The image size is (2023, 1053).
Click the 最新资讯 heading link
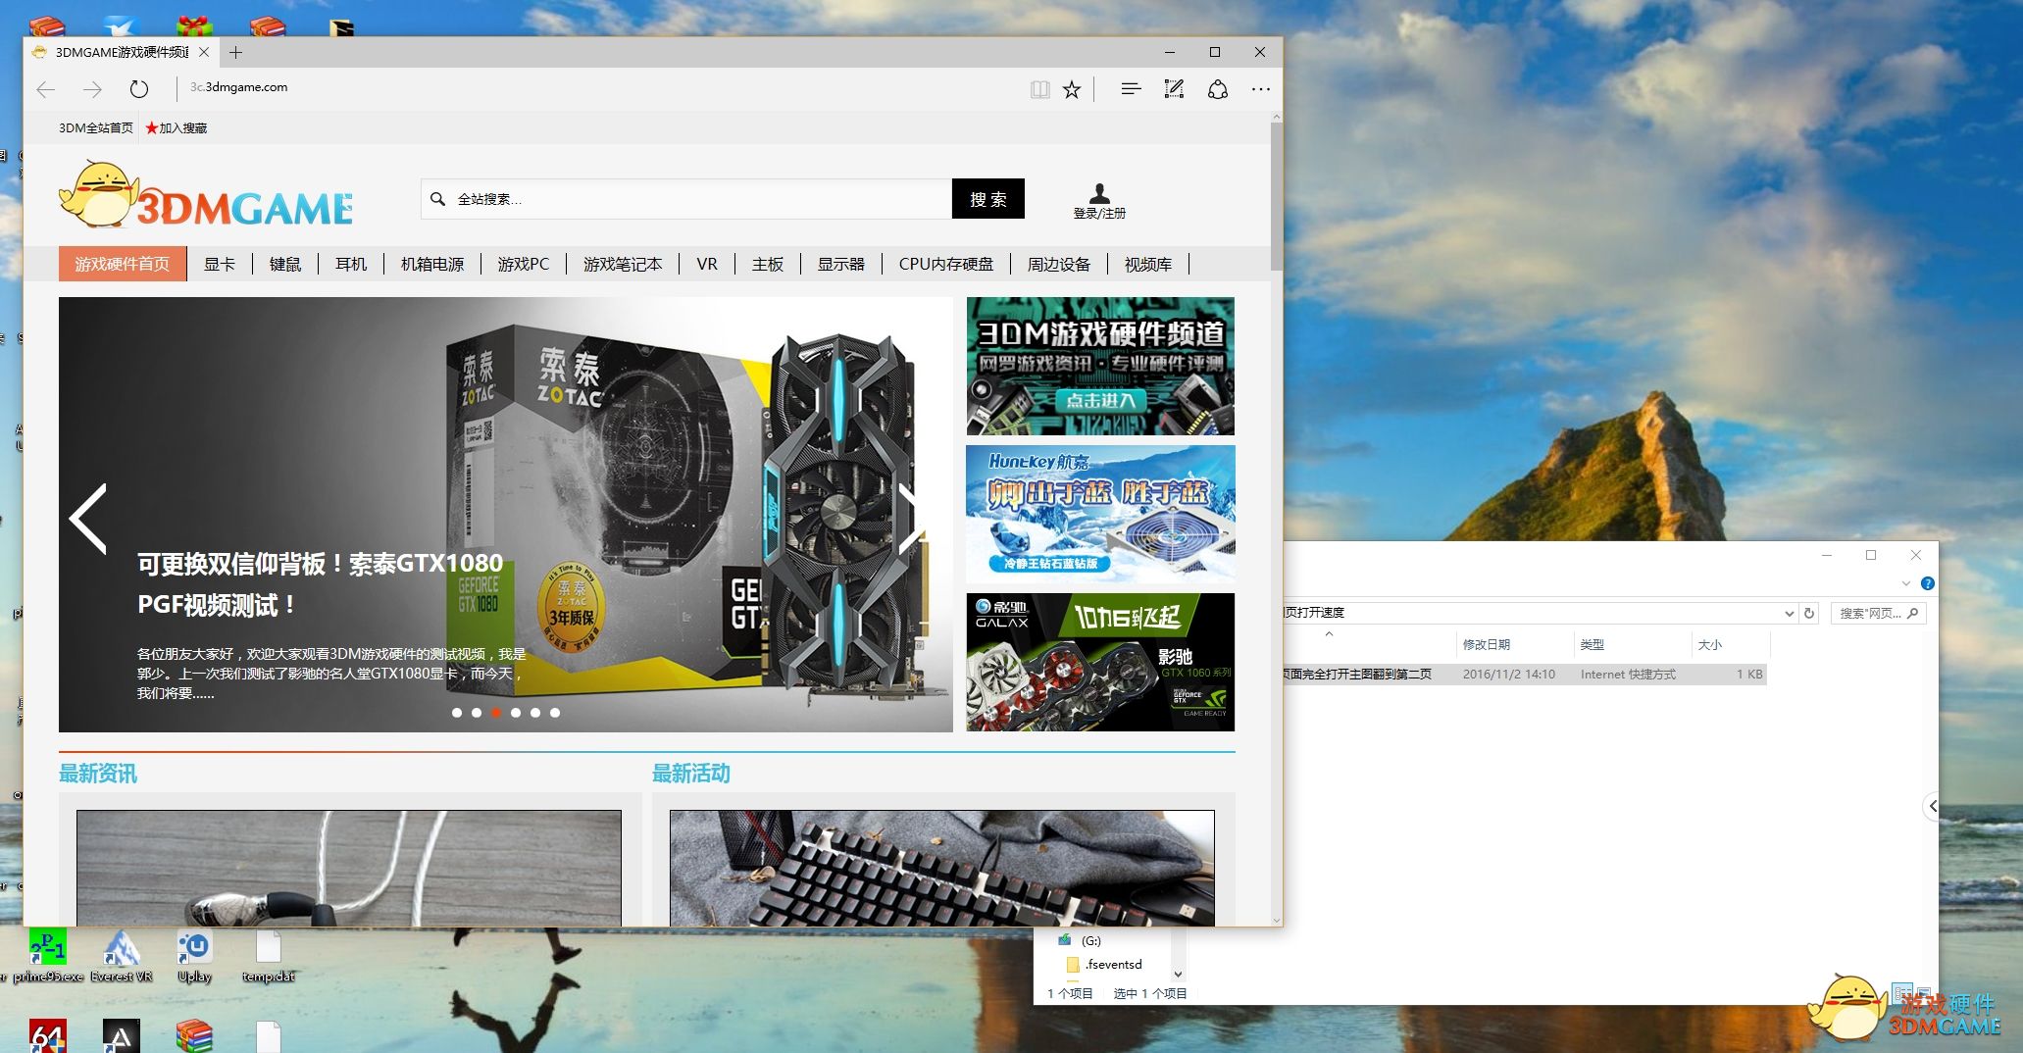[98, 774]
